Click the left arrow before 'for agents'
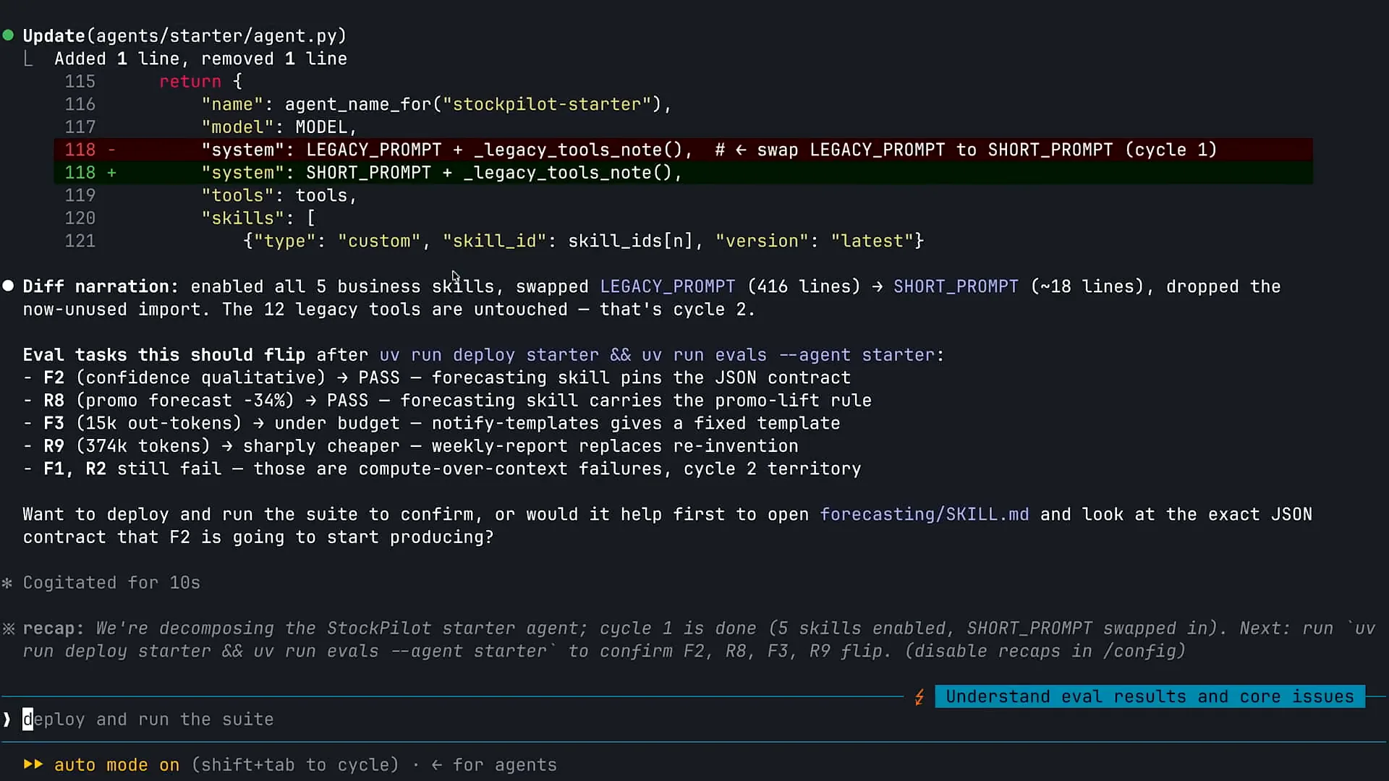This screenshot has width=1389, height=781. 436,765
